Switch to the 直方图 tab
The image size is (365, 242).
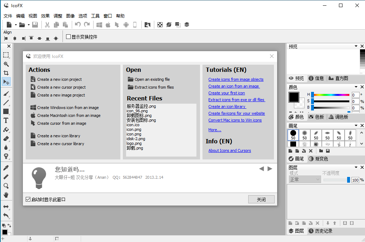338,79
